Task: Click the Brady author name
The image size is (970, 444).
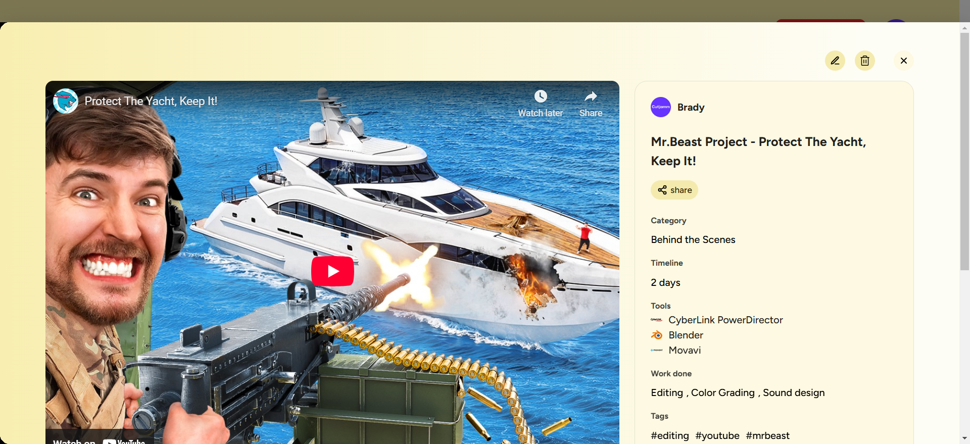Action: [x=691, y=107]
